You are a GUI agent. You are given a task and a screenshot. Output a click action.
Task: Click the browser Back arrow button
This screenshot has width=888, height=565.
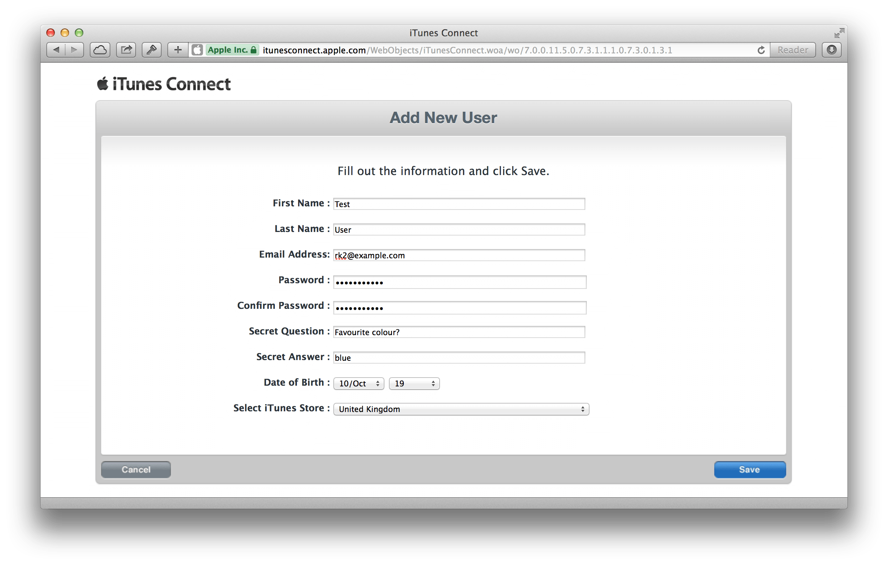[x=56, y=50]
